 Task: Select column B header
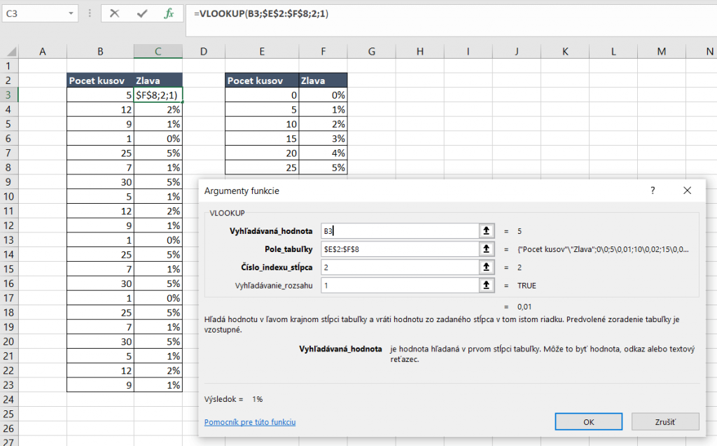pos(100,52)
